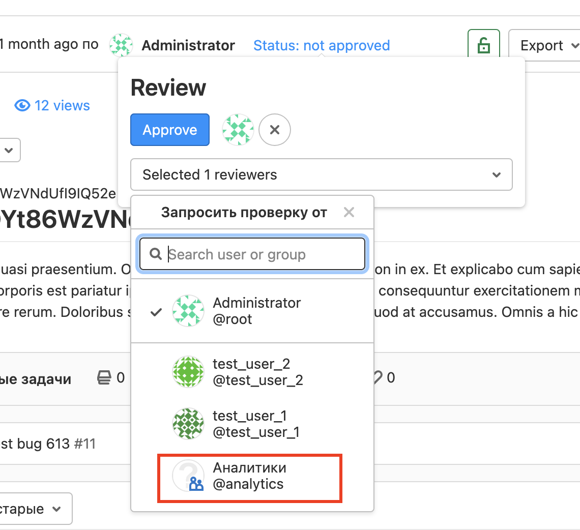
Task: Remove the selected reviewer with the round X button
Action: (275, 130)
